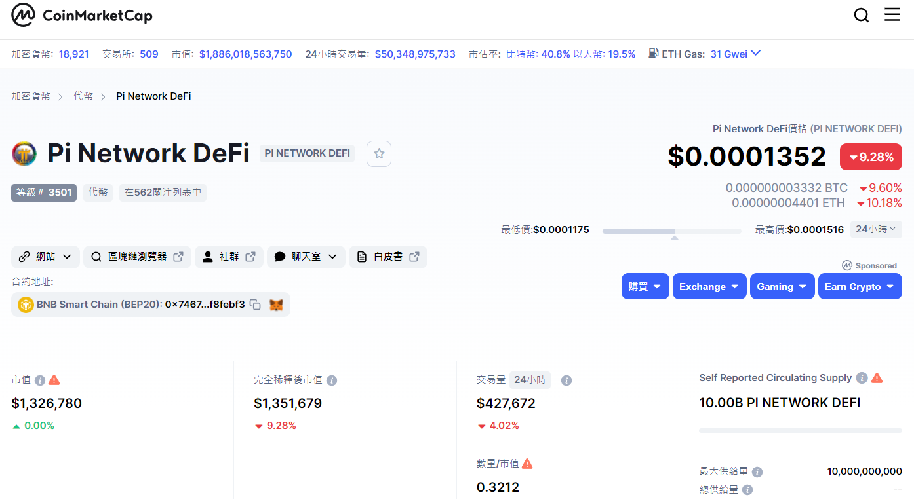Click the 代幣 tag below the coin name

(x=98, y=193)
